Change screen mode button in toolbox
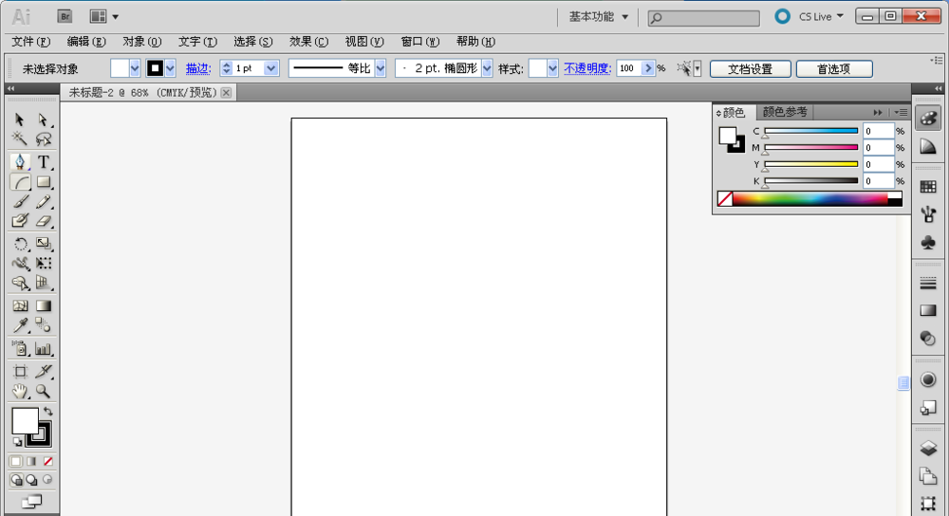 31,502
